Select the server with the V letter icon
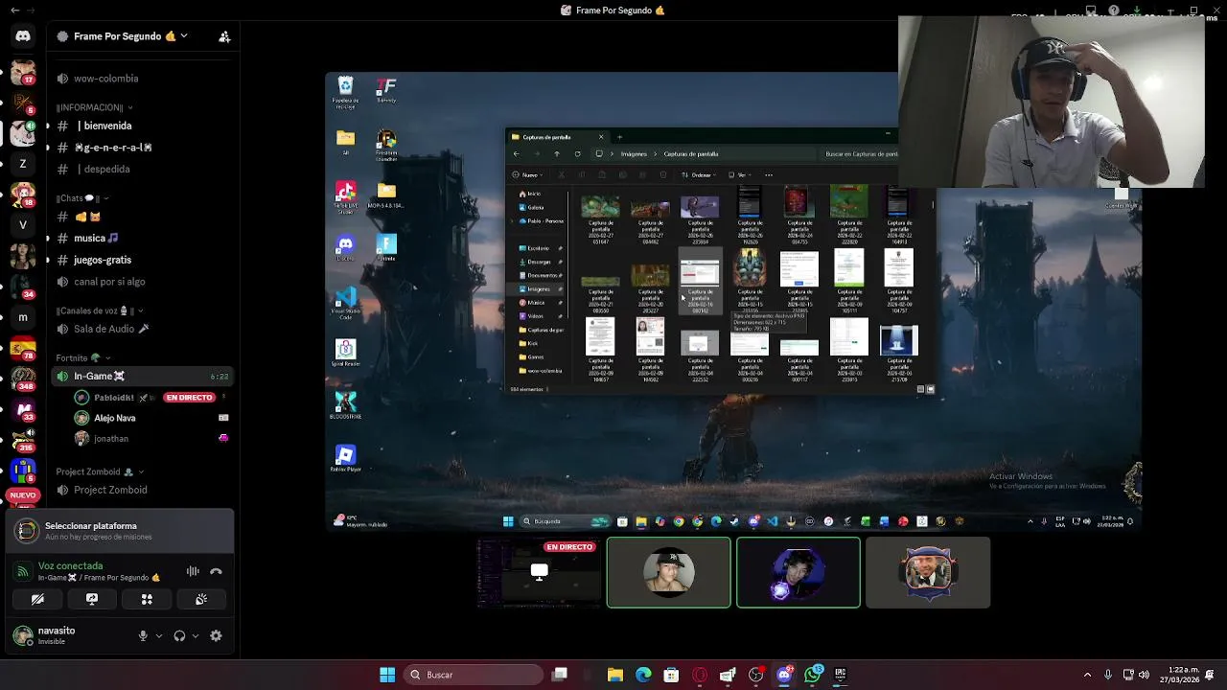This screenshot has width=1227, height=690. coord(23,225)
